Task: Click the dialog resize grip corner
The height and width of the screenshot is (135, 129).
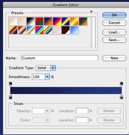Action: point(127,132)
